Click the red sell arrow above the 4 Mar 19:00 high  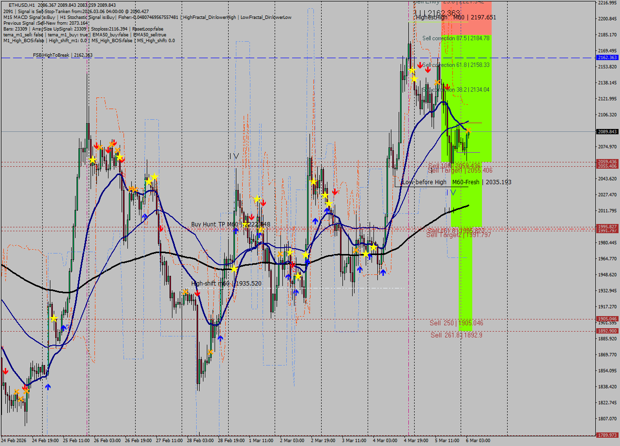click(x=419, y=64)
